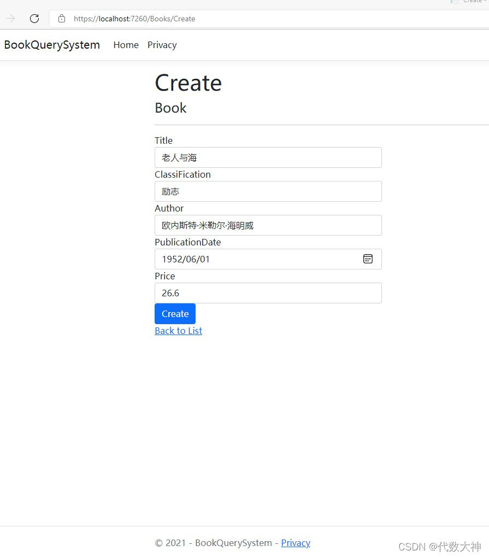The height and width of the screenshot is (557, 489).
Task: Click the lock icon in address bar
Action: pos(61,19)
